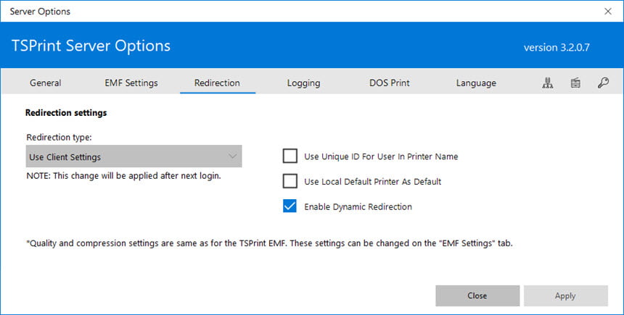
Task: Click the Apply button
Action: [565, 295]
